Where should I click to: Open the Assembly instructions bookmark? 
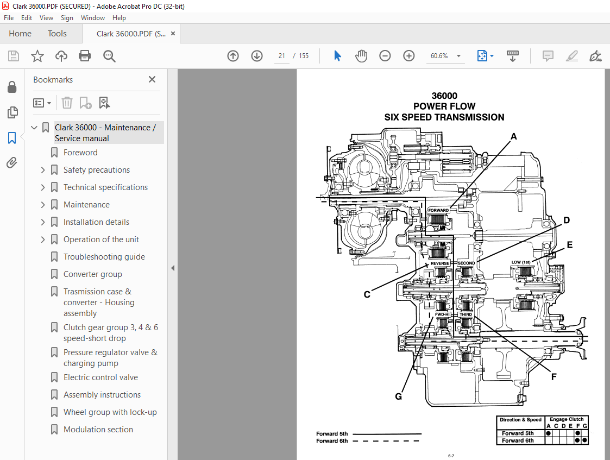pyautogui.click(x=102, y=395)
